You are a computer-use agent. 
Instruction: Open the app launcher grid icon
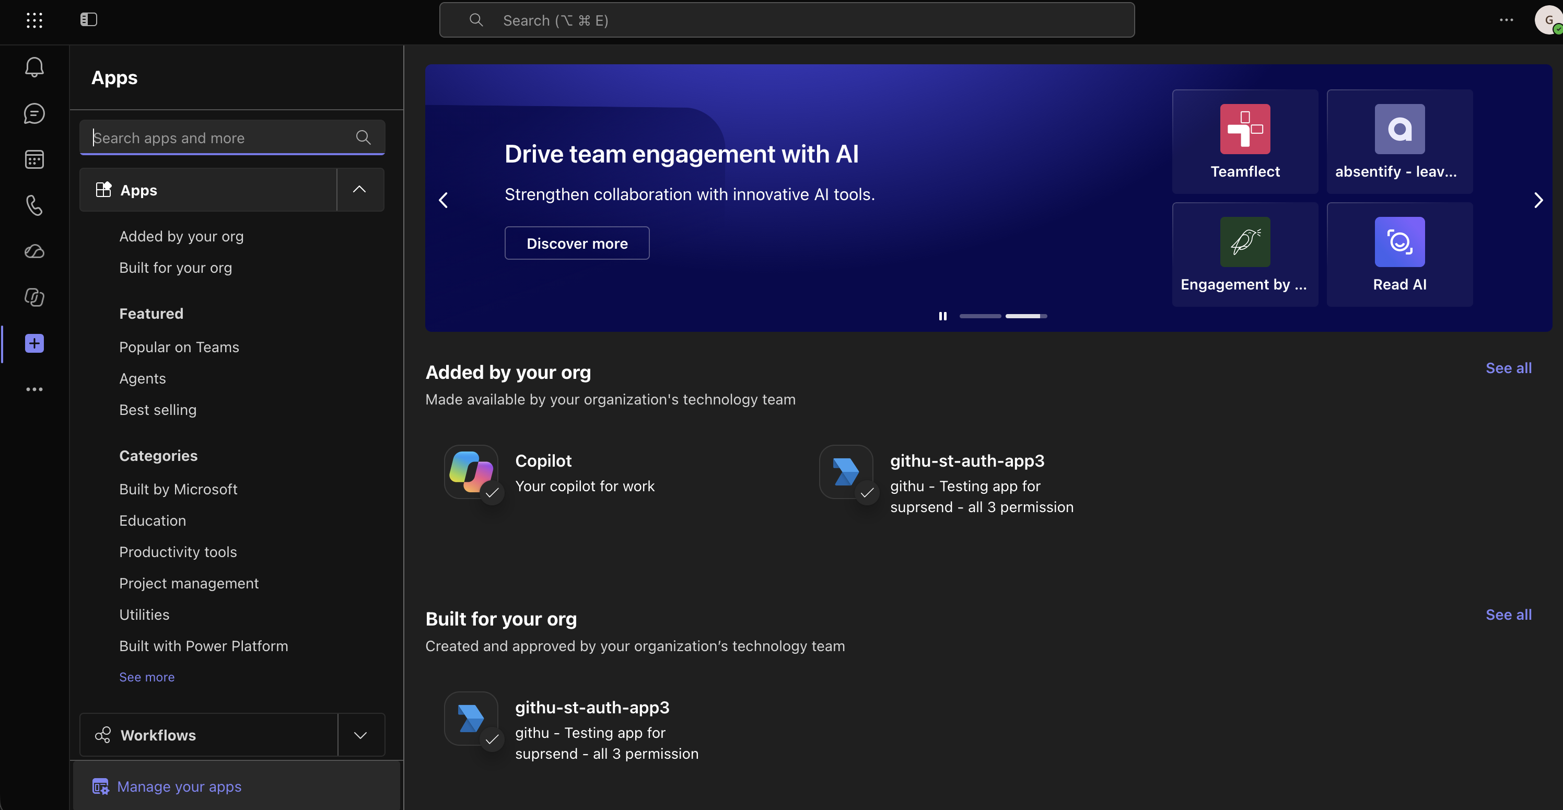point(34,20)
